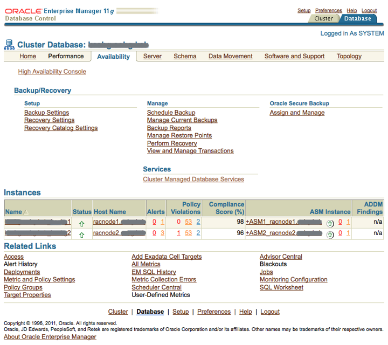The image size is (388, 345).
Task: Open the Server tab
Action: pos(152,56)
